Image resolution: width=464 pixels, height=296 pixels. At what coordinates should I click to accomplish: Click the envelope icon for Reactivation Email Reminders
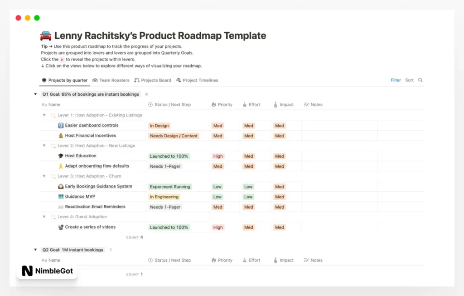(61, 207)
